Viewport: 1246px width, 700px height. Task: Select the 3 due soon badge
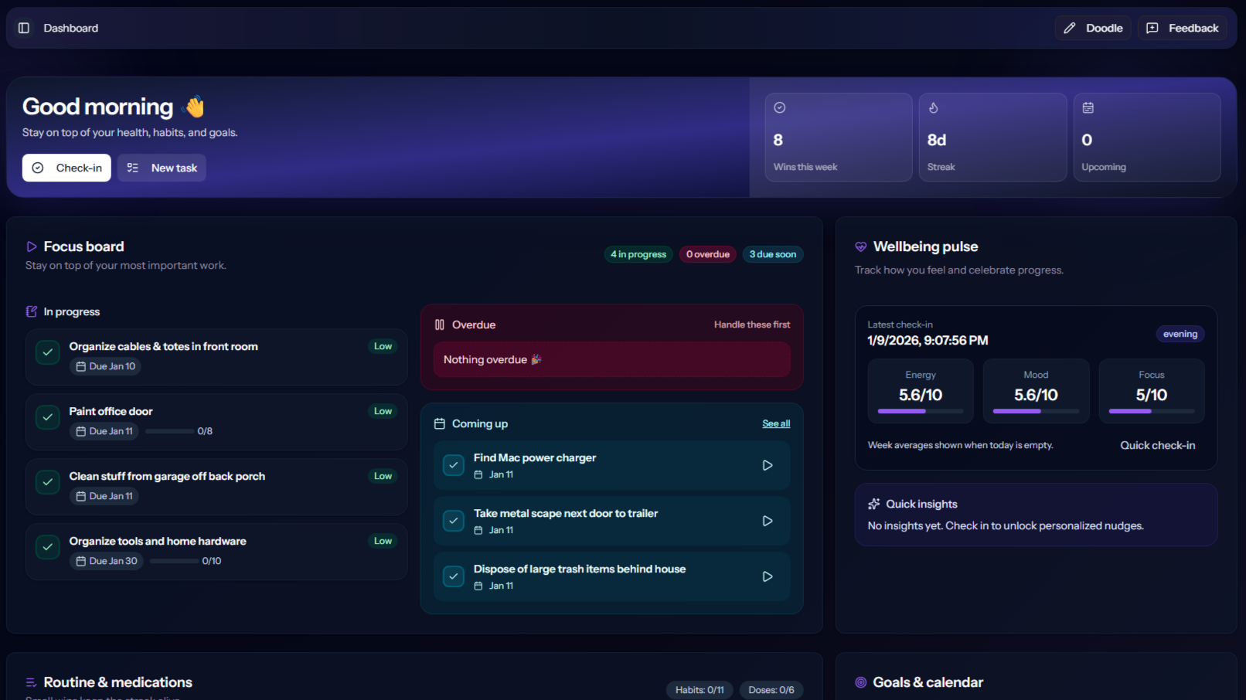[772, 254]
